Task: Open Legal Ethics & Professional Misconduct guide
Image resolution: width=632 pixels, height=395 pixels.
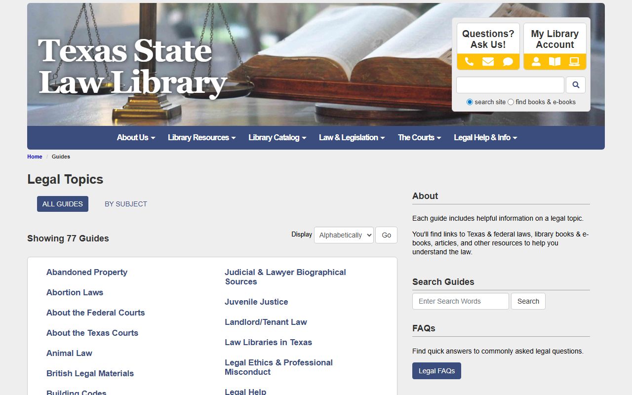Action: click(x=278, y=367)
